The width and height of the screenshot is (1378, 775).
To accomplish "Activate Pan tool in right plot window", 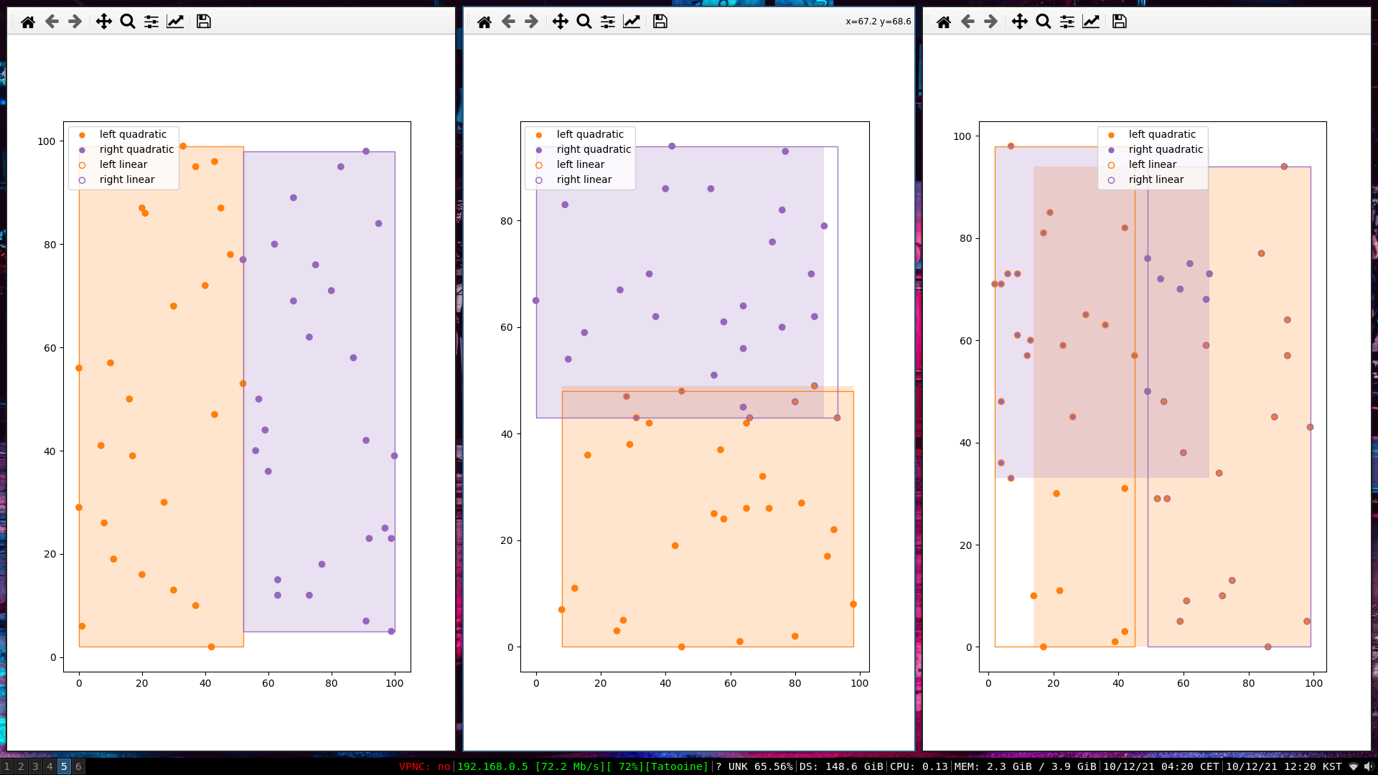I will click(x=1020, y=22).
